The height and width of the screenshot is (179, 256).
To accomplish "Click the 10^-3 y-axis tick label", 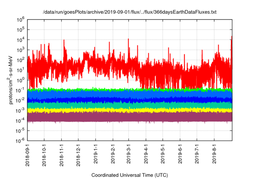I will pyautogui.click(x=20, y=111).
